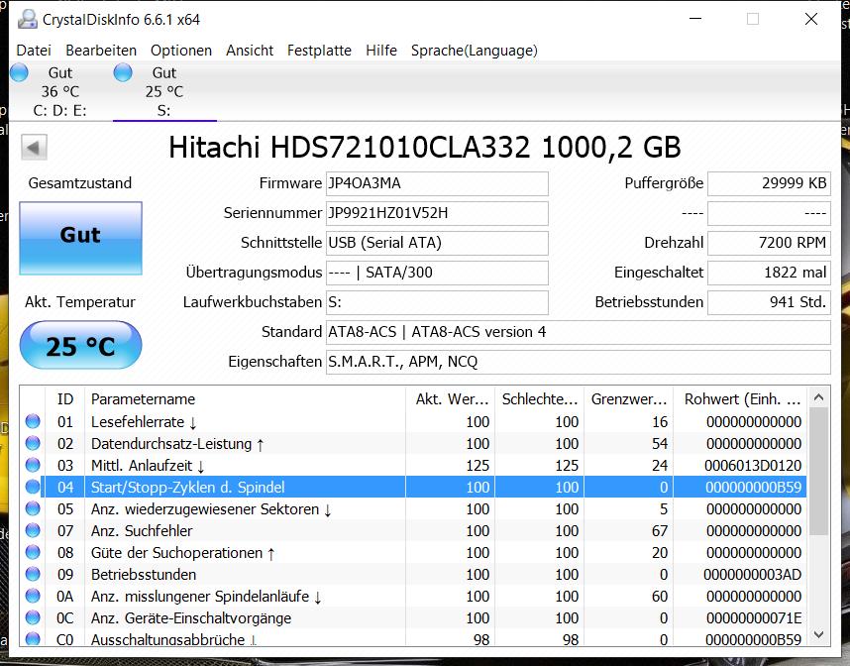Click the Puffergröße field 29999 KB
The height and width of the screenshot is (666, 850).
point(769,183)
